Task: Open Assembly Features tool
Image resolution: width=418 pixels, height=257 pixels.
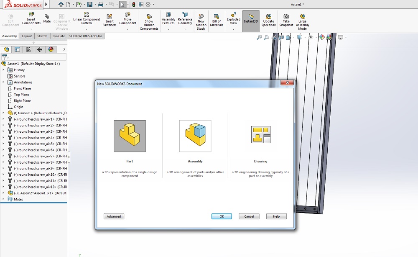Action: [168, 18]
